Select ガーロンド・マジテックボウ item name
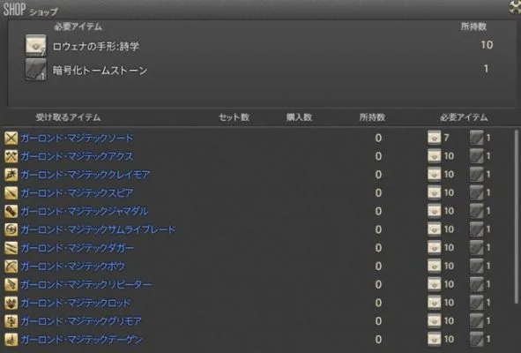Viewport: 521px width, 353px height. 73,266
